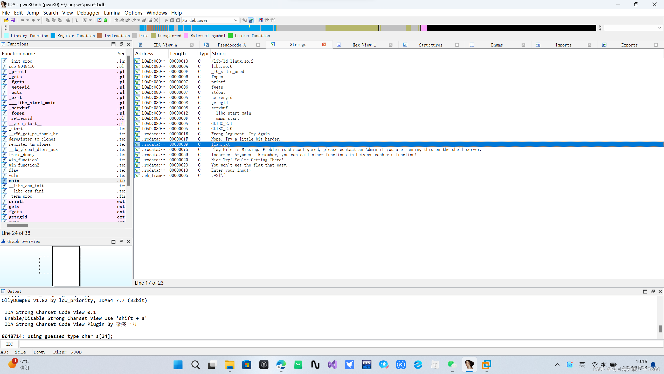664x374 pixels.
Task: Sort strings by the Length column header
Action: 178,54
